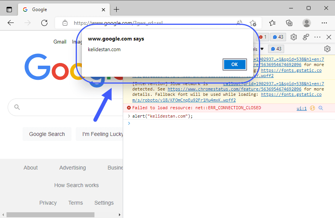The width and height of the screenshot is (335, 218).
Task: Open the ui:1 source link
Action: 301,108
